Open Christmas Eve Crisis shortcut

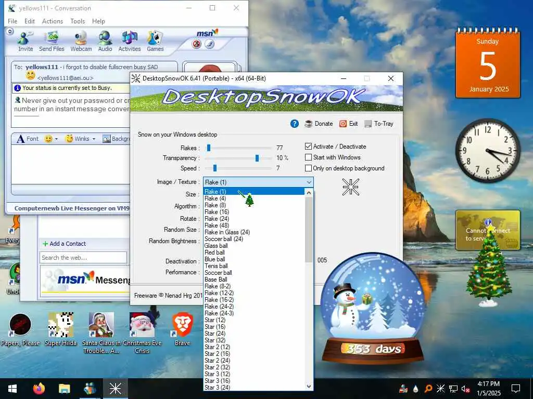[142, 333]
